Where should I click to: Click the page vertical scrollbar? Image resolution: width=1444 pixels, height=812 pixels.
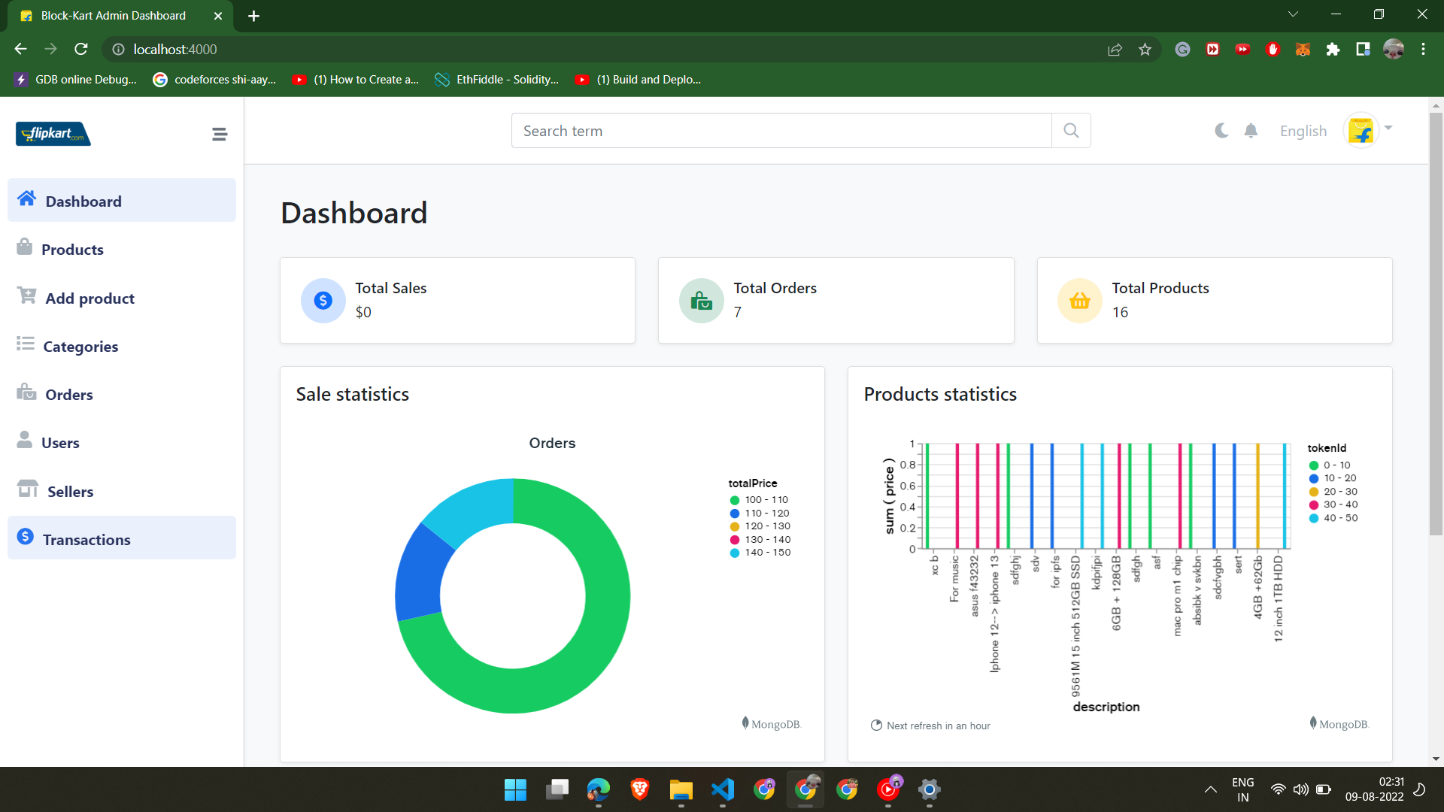pos(1436,323)
